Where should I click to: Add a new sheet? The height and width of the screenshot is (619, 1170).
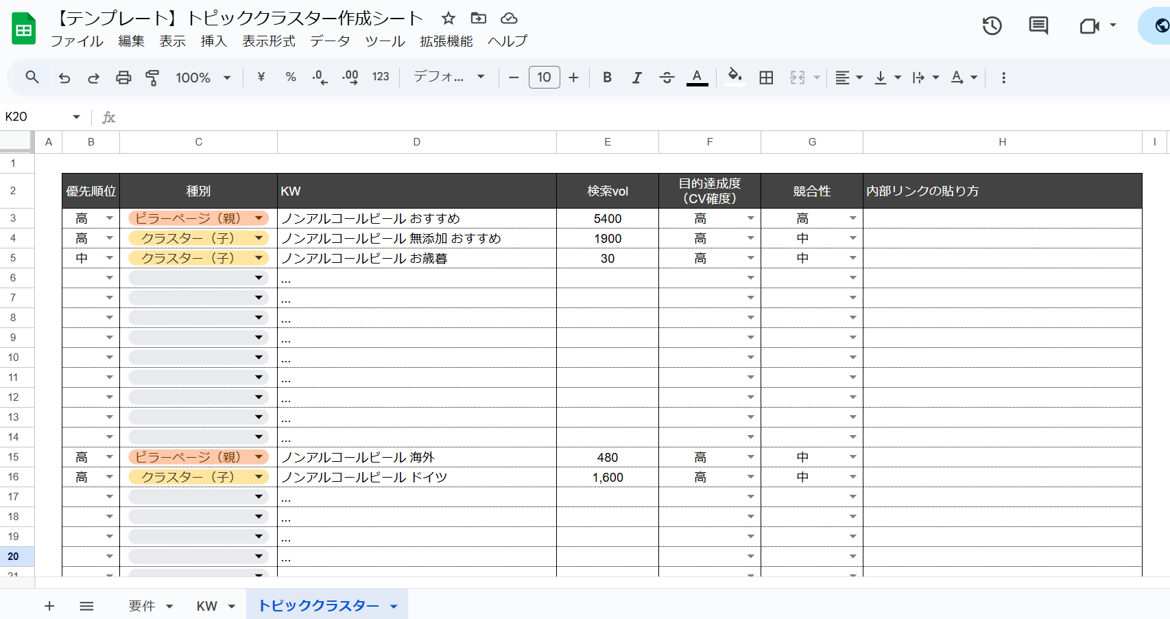tap(49, 606)
